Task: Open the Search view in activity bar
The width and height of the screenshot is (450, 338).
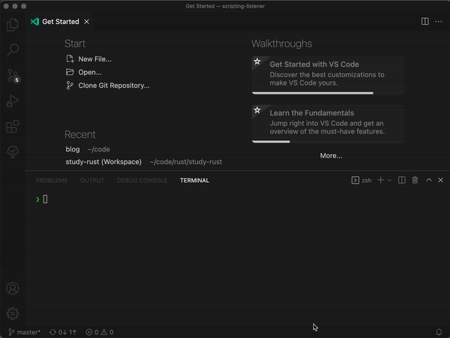Action: [x=12, y=50]
